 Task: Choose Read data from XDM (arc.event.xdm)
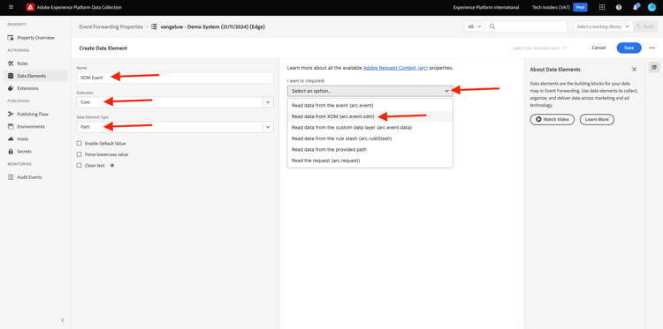click(370, 116)
